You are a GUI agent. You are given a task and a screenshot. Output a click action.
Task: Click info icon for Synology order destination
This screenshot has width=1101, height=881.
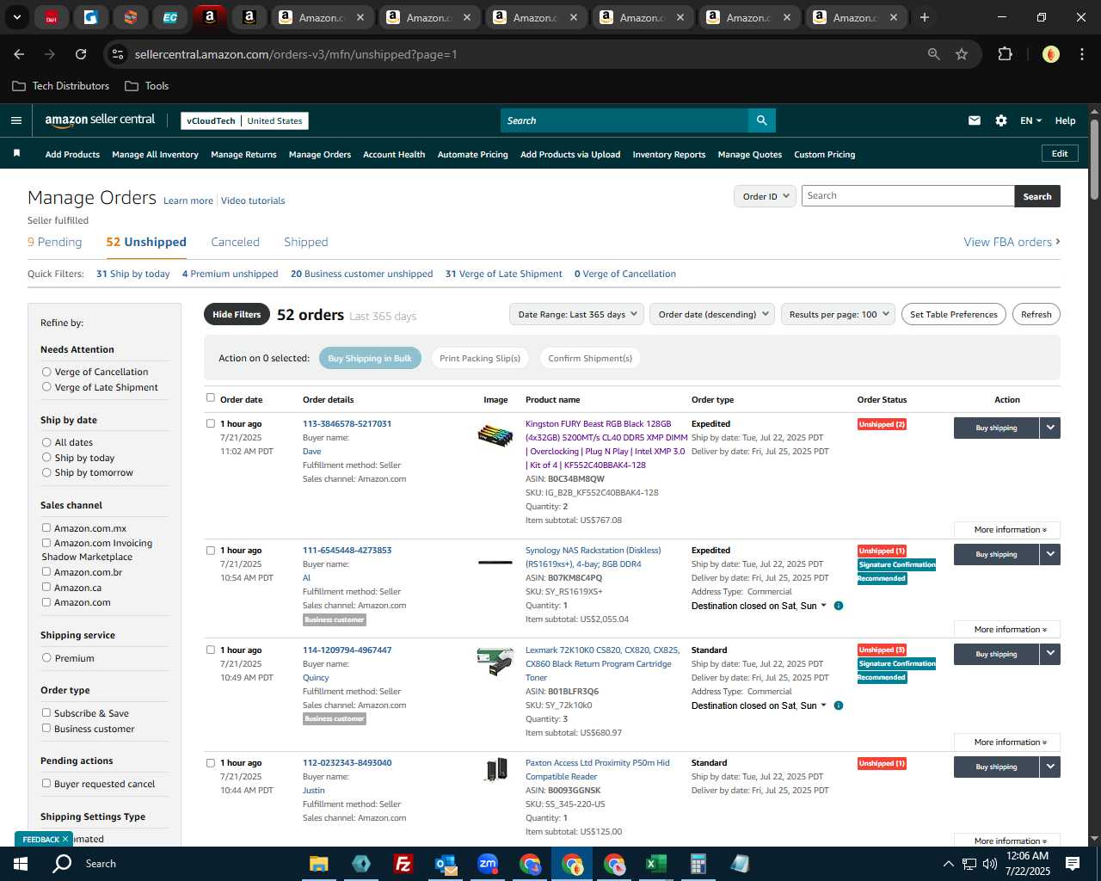tap(839, 606)
